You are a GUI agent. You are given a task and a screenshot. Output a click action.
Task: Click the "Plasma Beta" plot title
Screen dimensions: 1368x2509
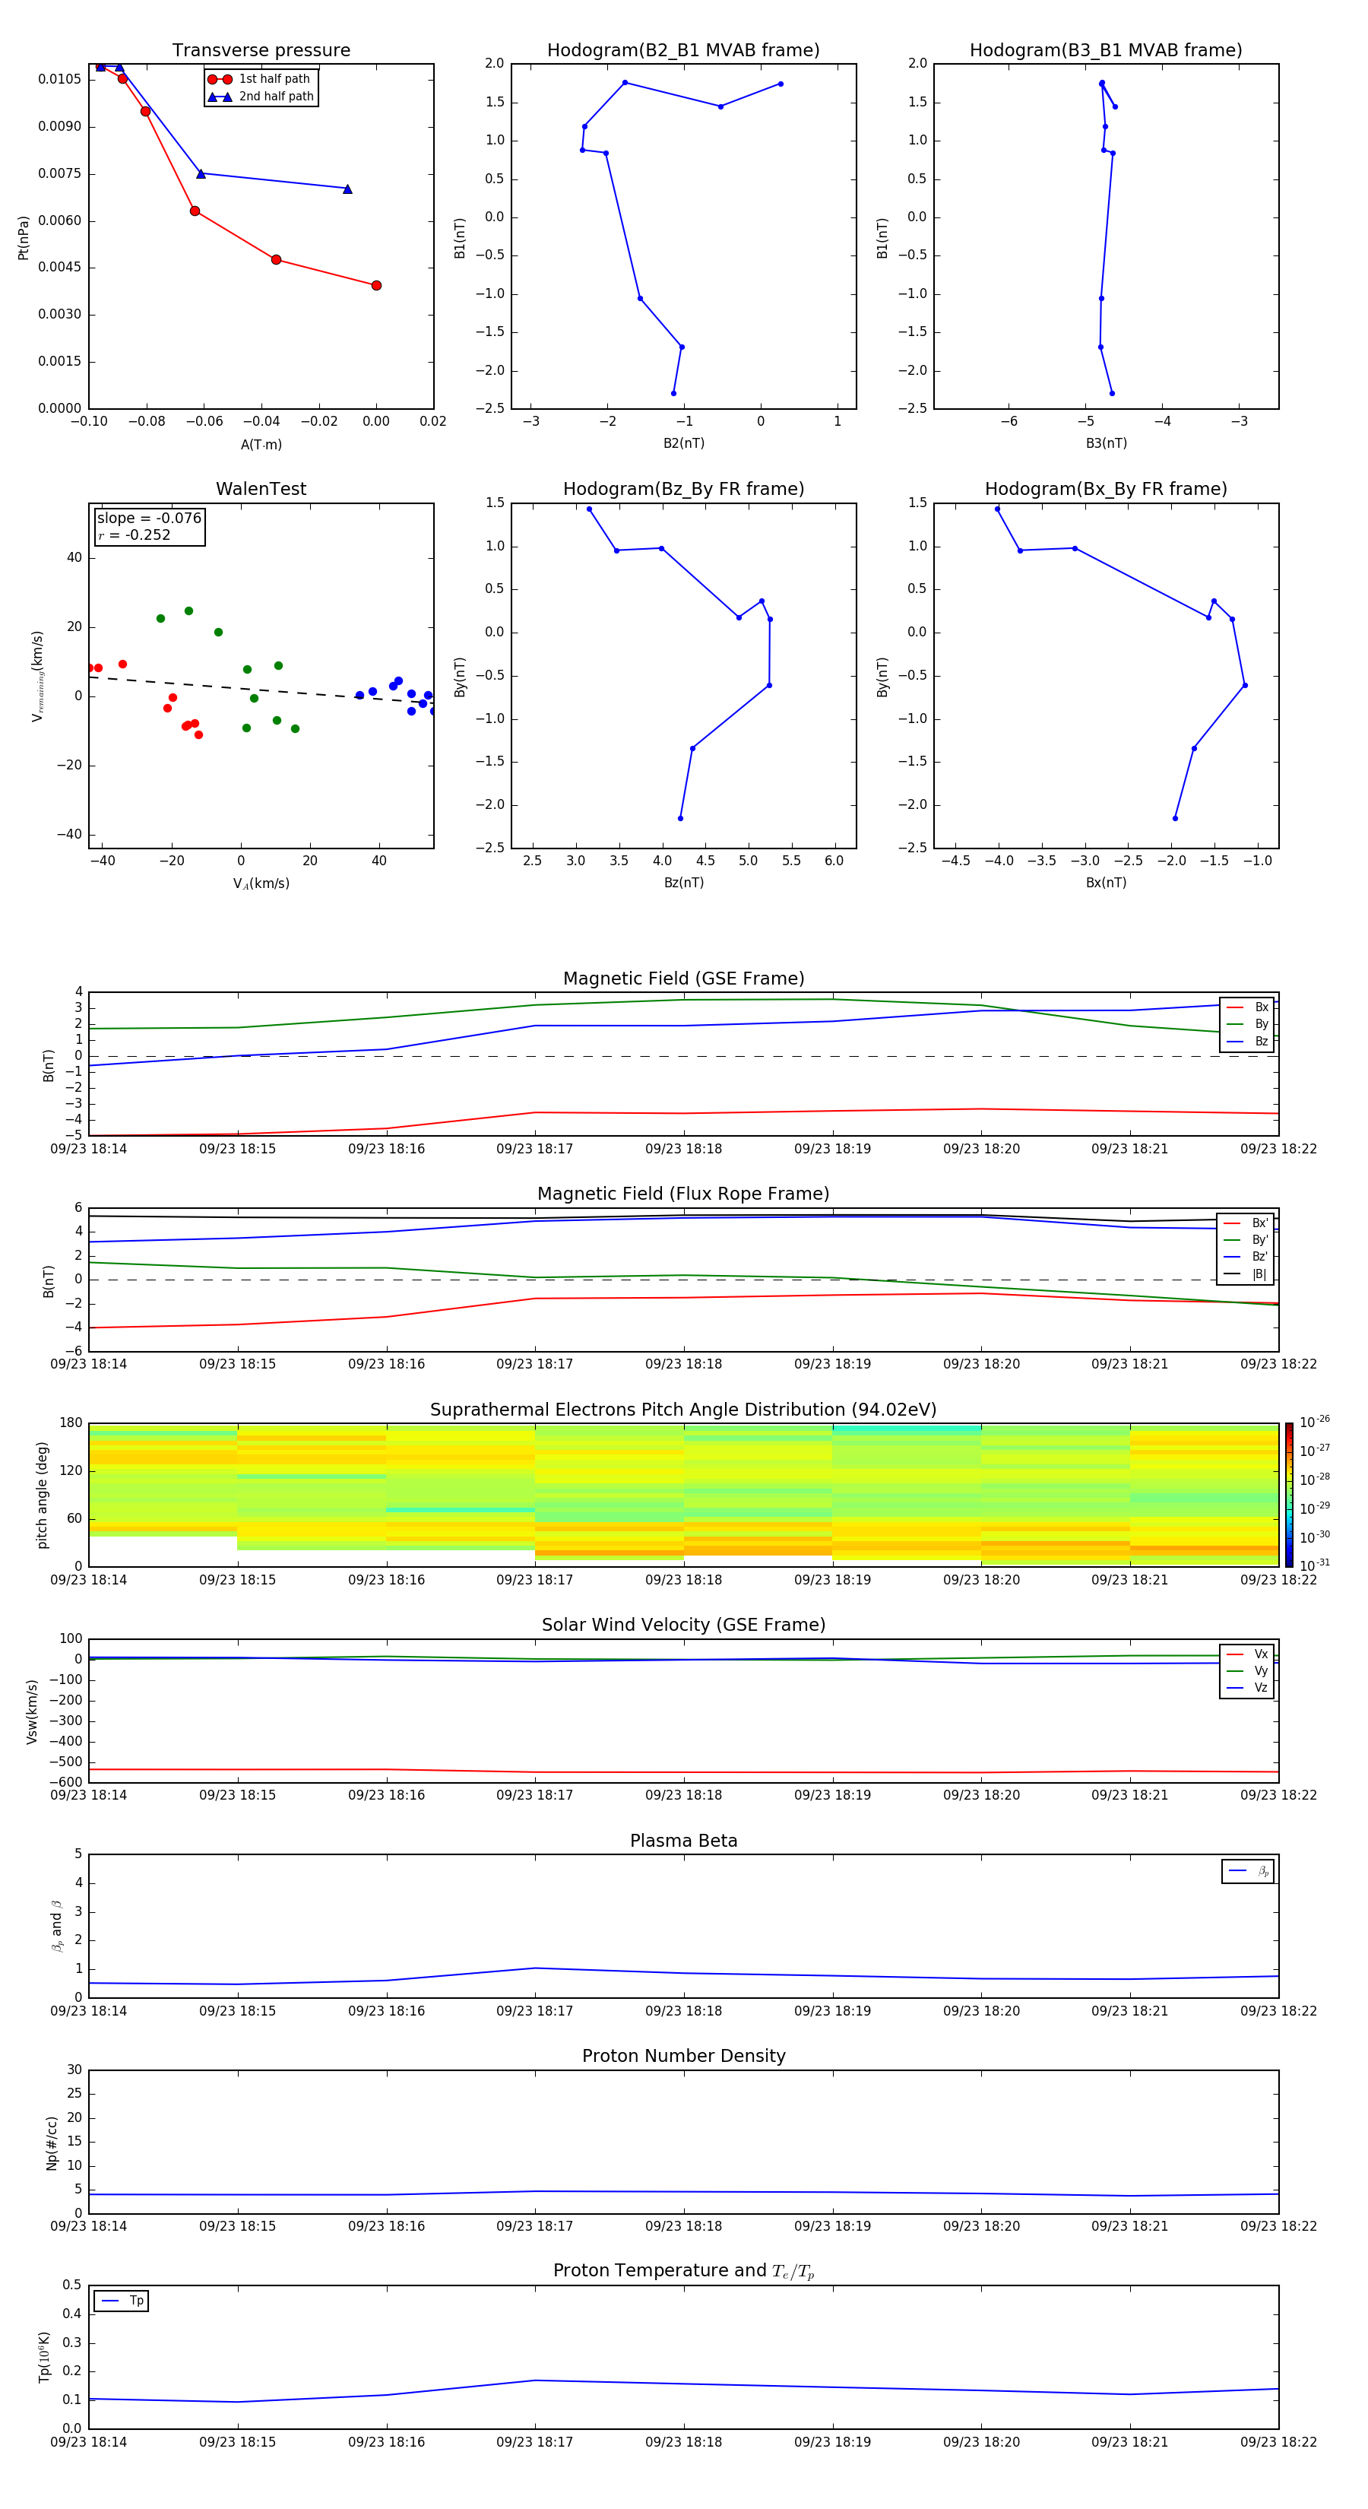(x=683, y=1841)
